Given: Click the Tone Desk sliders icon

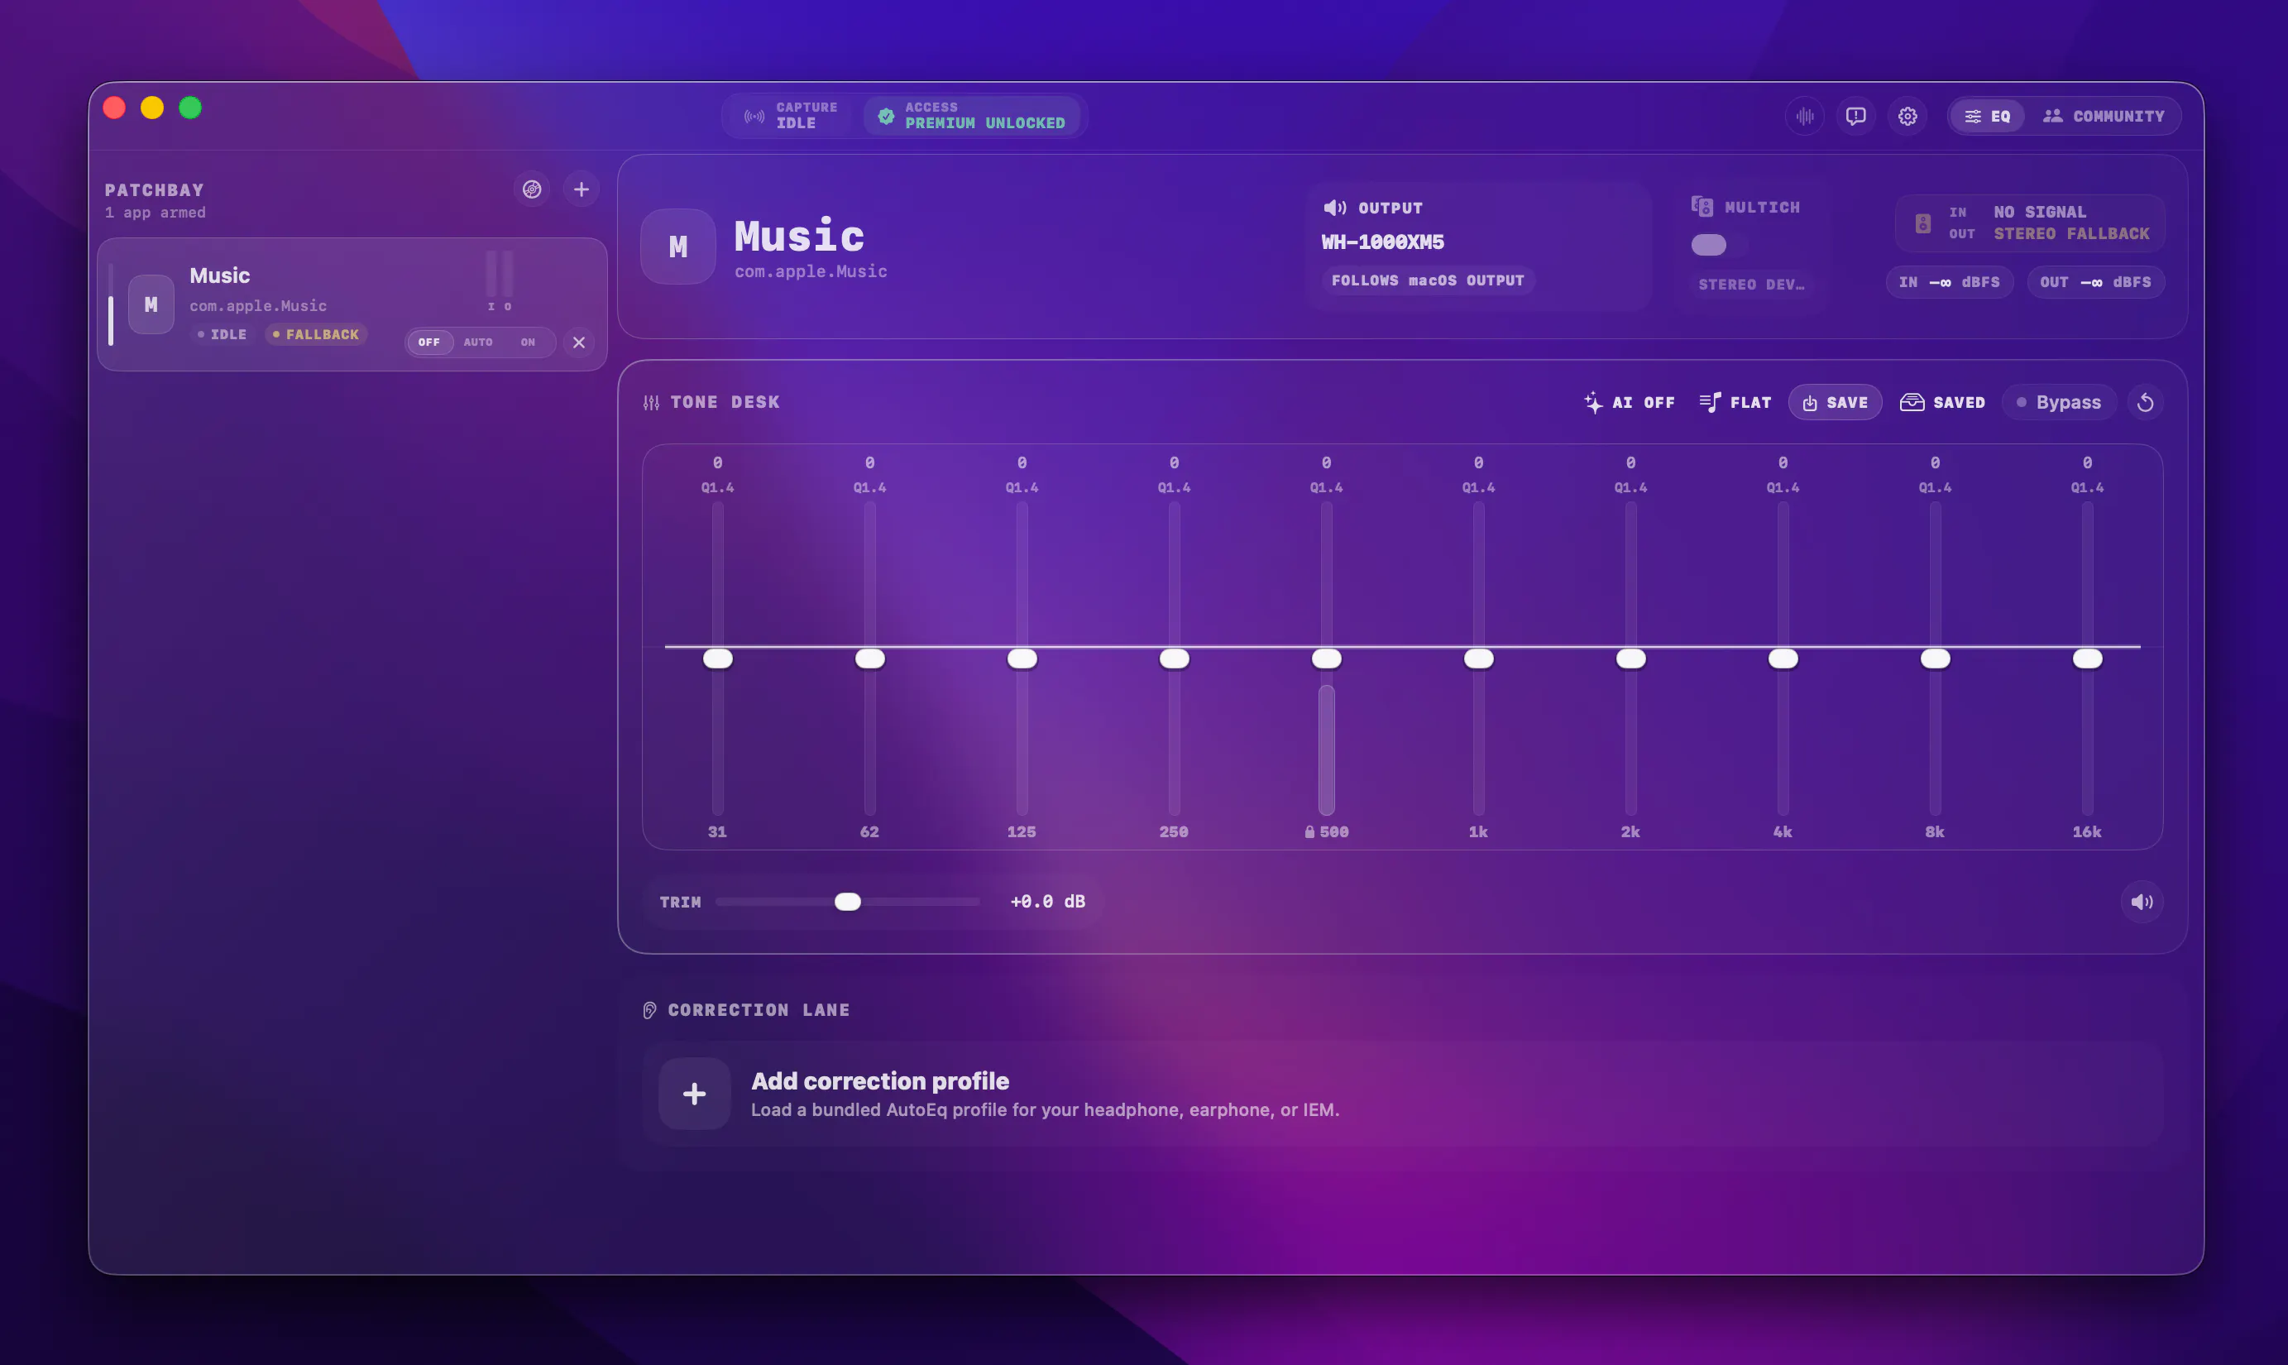Looking at the screenshot, I should pyautogui.click(x=651, y=403).
